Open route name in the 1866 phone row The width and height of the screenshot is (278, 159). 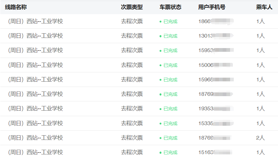[x=36, y=21]
